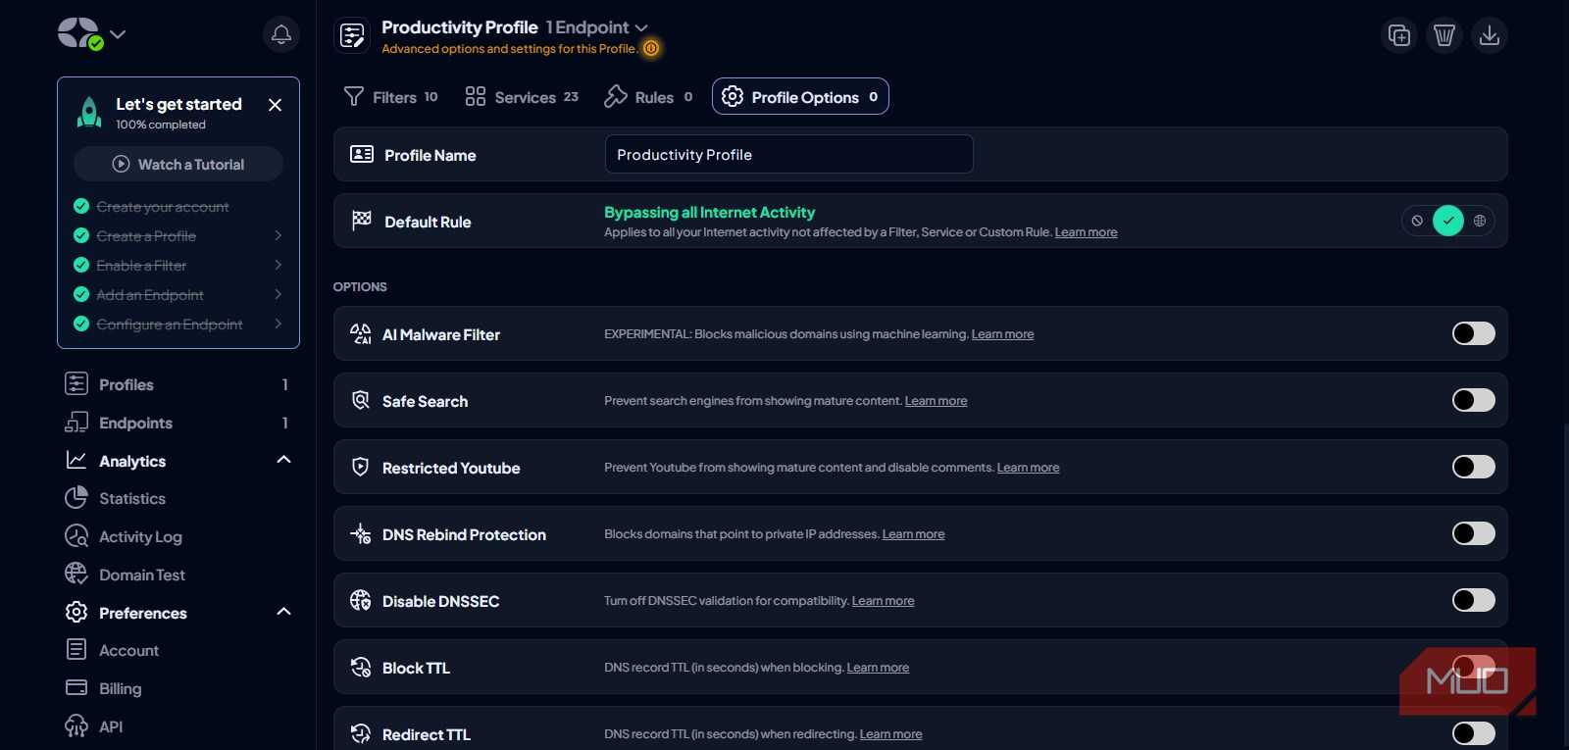Set Default Rule to block option
The image size is (1569, 750).
point(1417,221)
